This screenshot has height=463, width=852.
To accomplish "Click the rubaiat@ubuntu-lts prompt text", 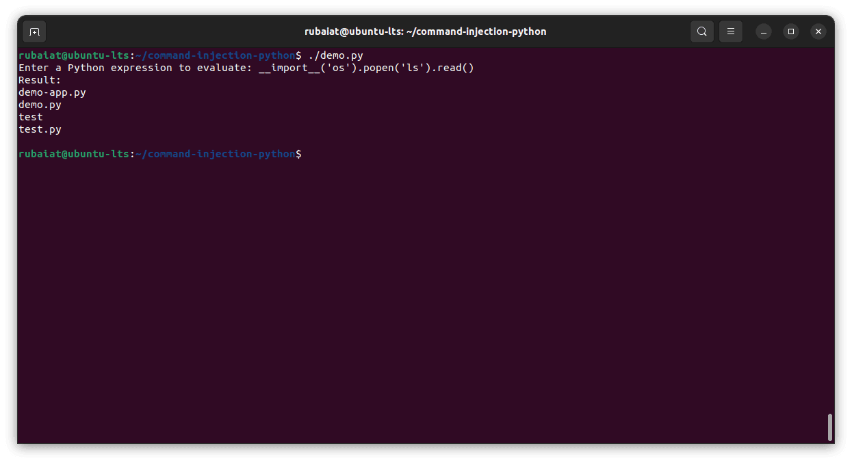I will pyautogui.click(x=72, y=55).
